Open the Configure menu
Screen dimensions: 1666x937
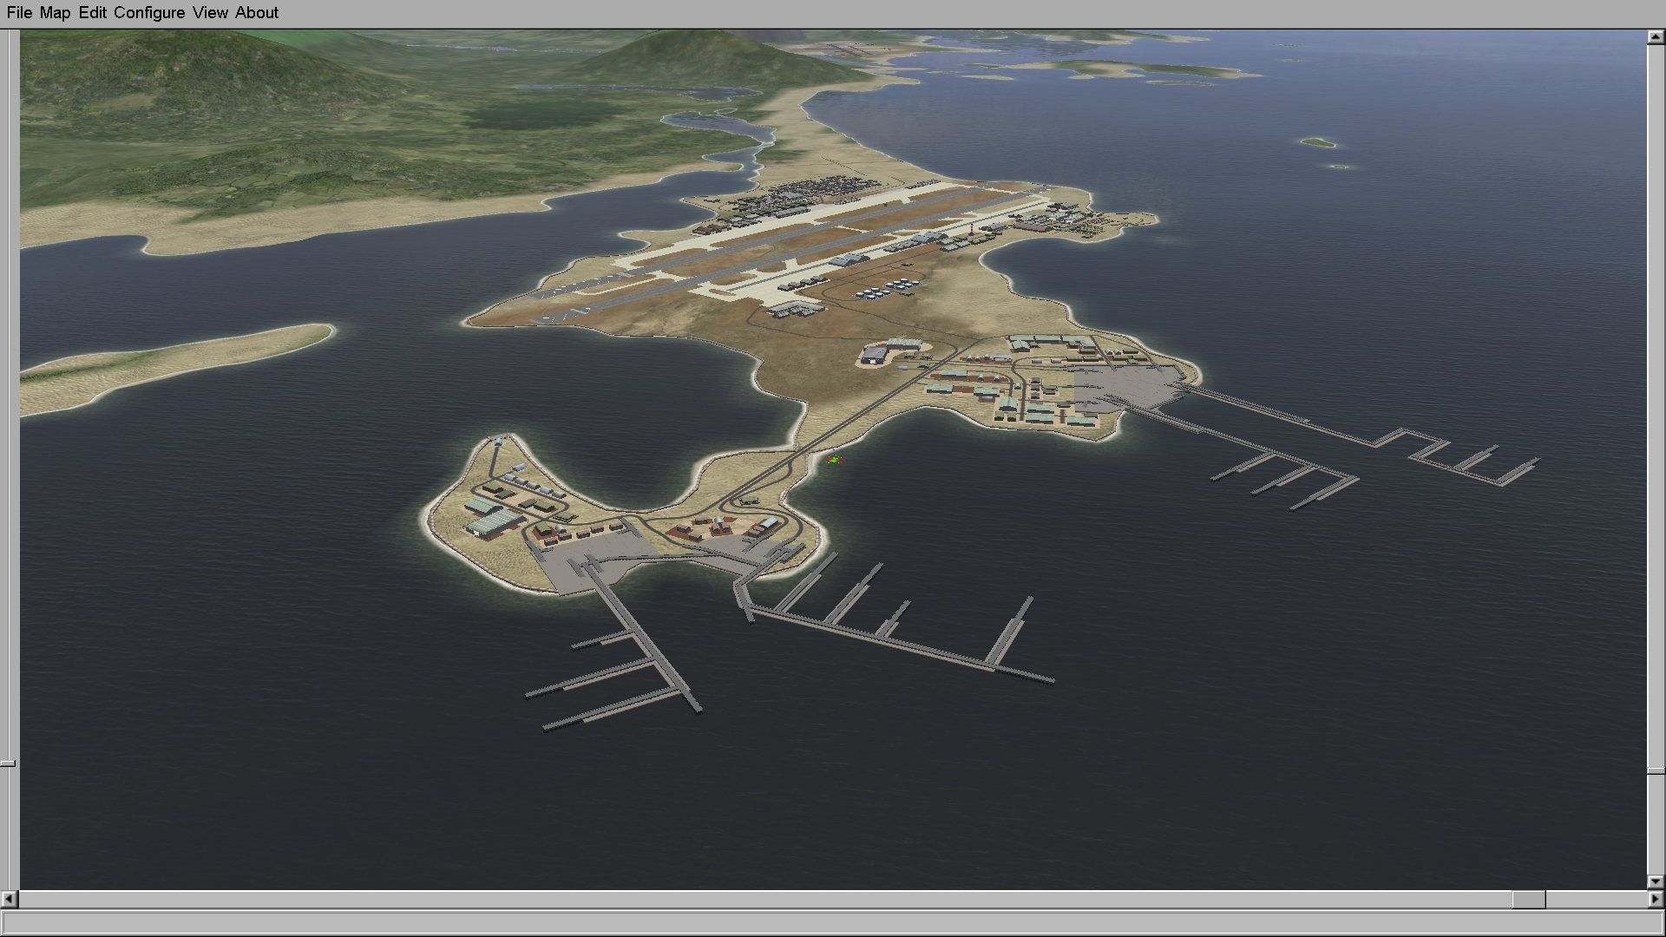148,13
